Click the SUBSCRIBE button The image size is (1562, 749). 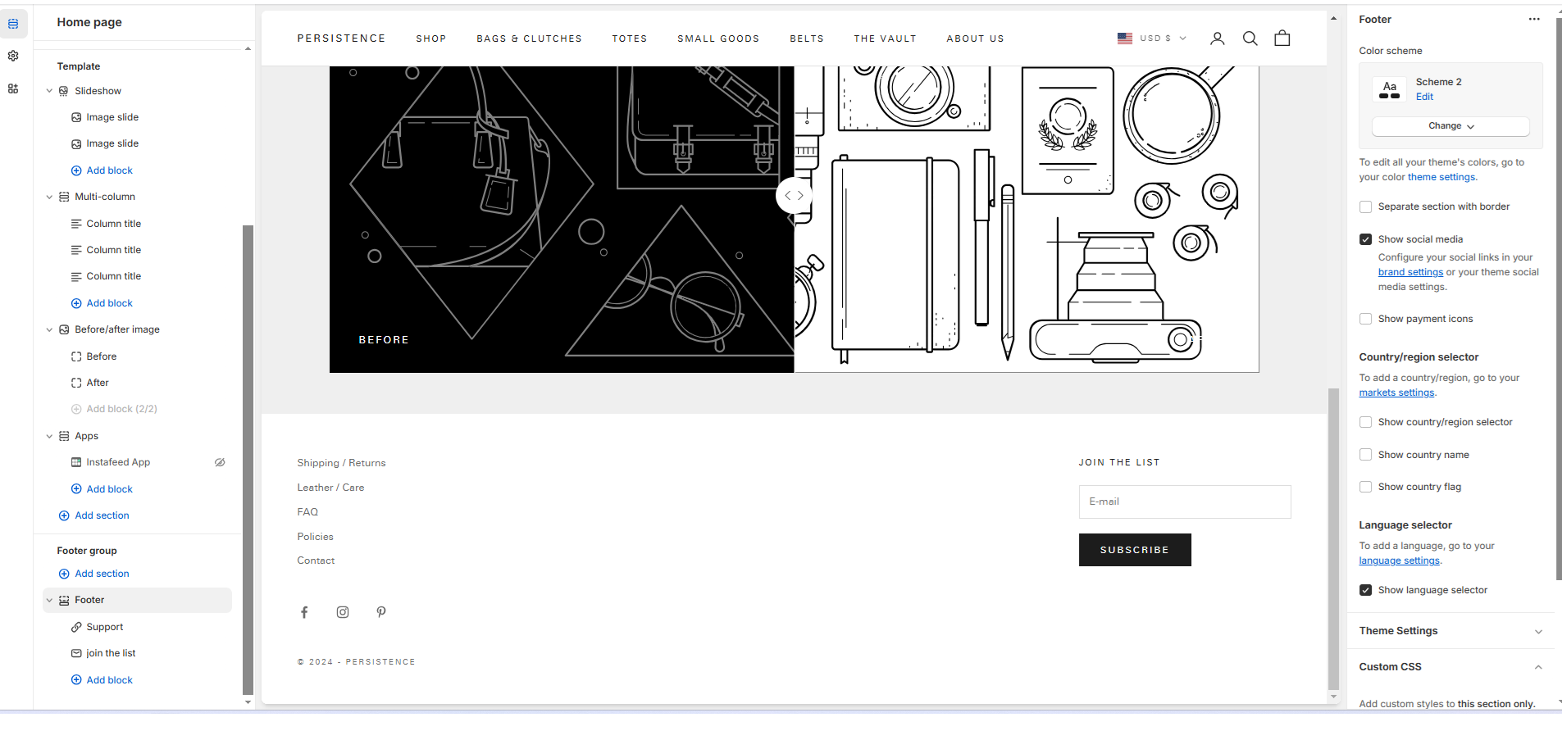[x=1135, y=550]
